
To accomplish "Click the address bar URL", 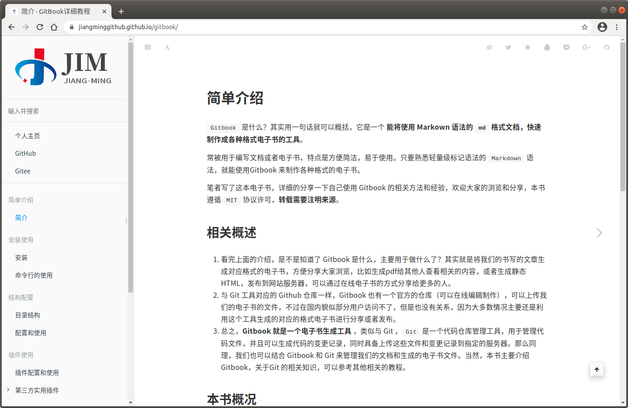I will tap(128, 27).
